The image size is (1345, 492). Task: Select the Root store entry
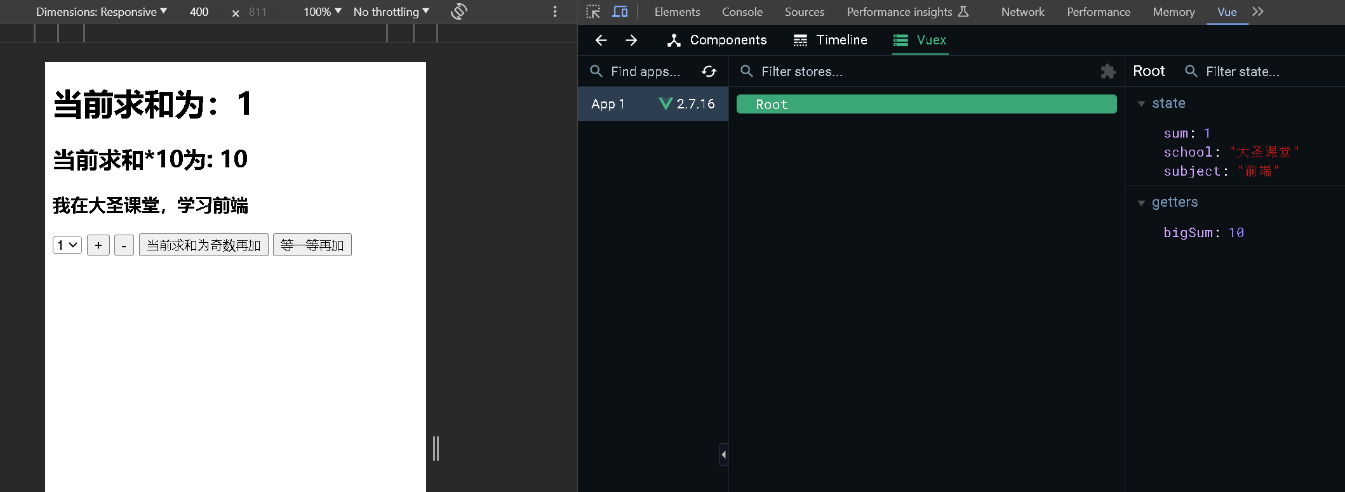[x=927, y=104]
